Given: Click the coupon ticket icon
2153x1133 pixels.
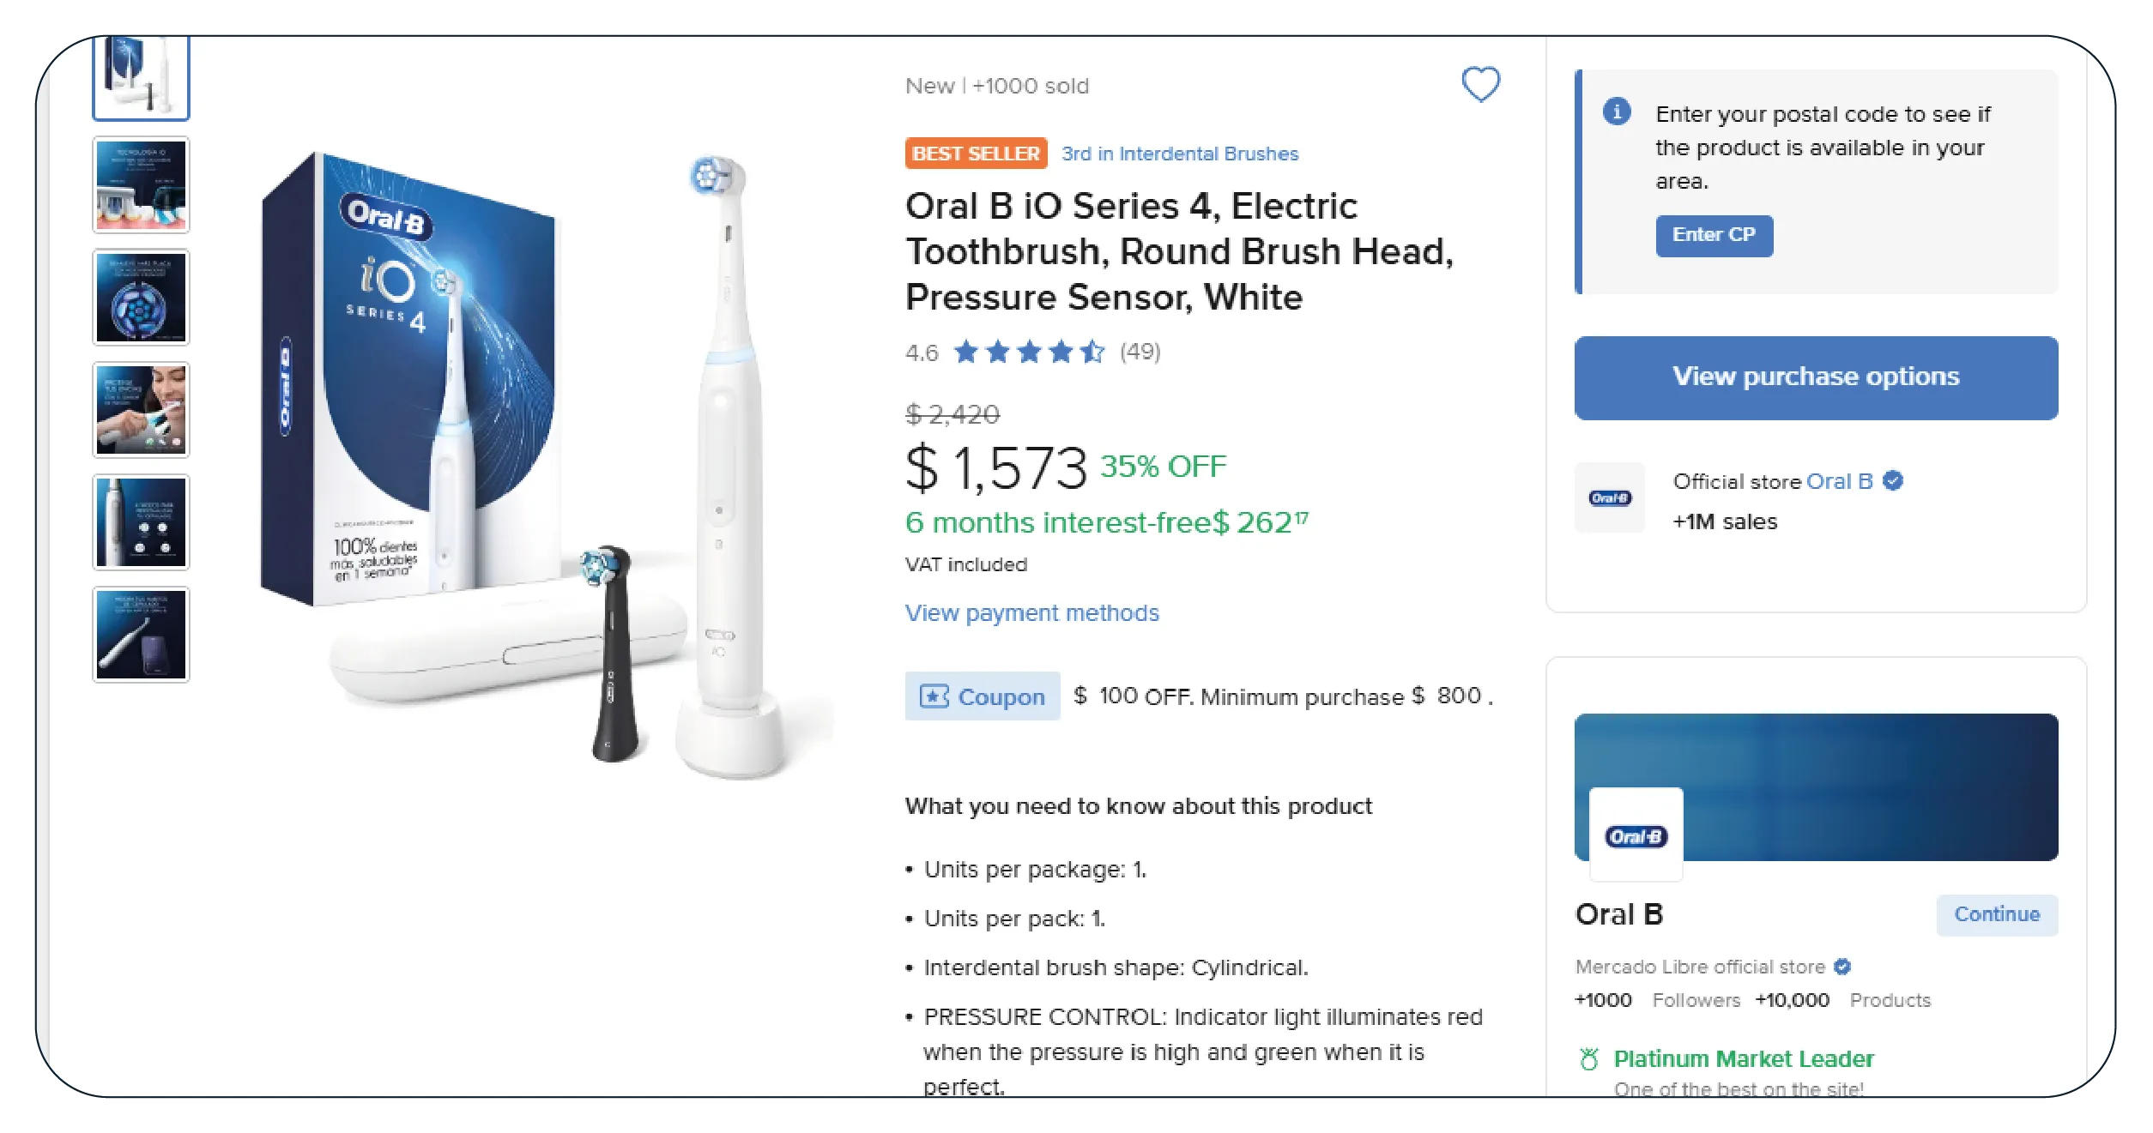Looking at the screenshot, I should pos(934,696).
